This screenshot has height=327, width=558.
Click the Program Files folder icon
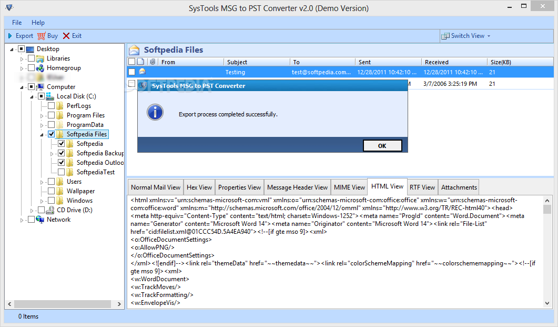coord(60,115)
